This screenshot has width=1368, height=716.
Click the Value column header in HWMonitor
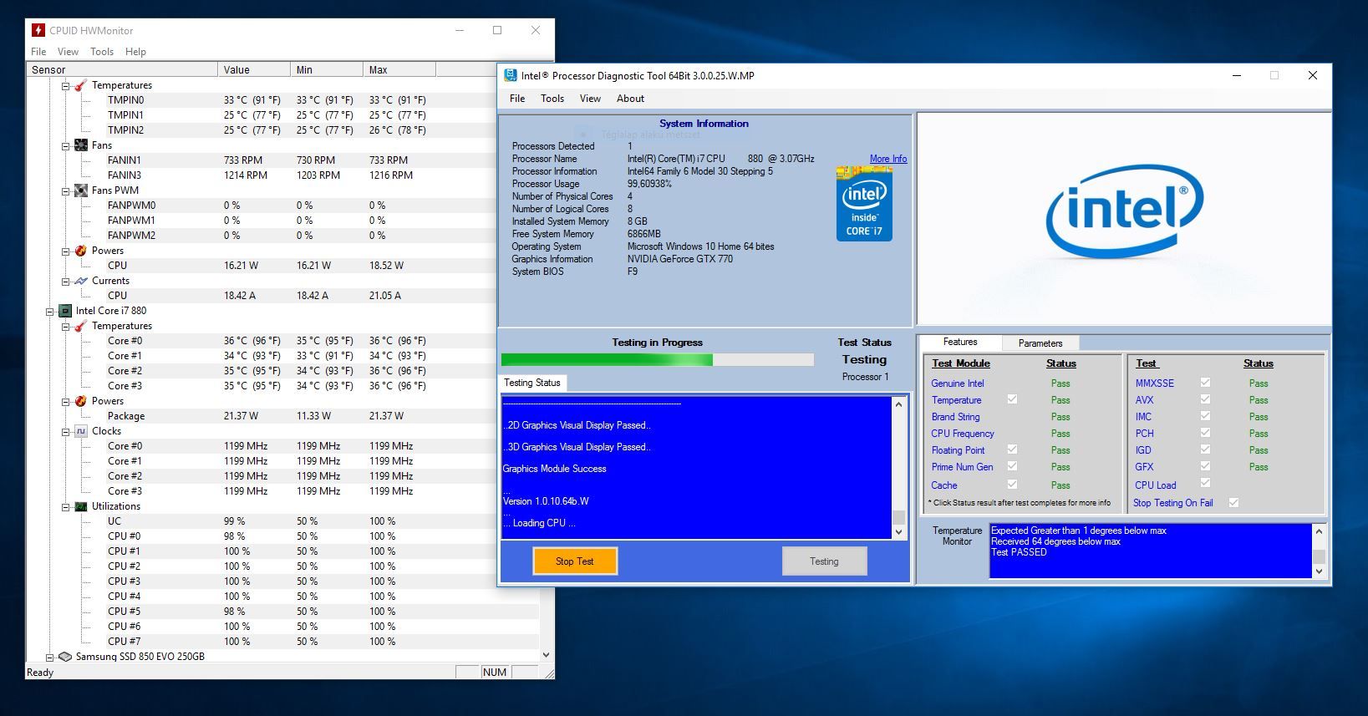point(254,70)
